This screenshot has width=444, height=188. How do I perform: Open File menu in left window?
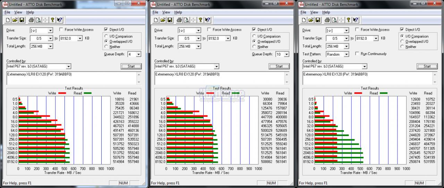(x=7, y=12)
